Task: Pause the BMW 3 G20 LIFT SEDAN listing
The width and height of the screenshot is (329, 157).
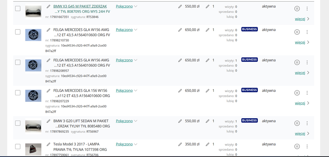Action: point(297,123)
